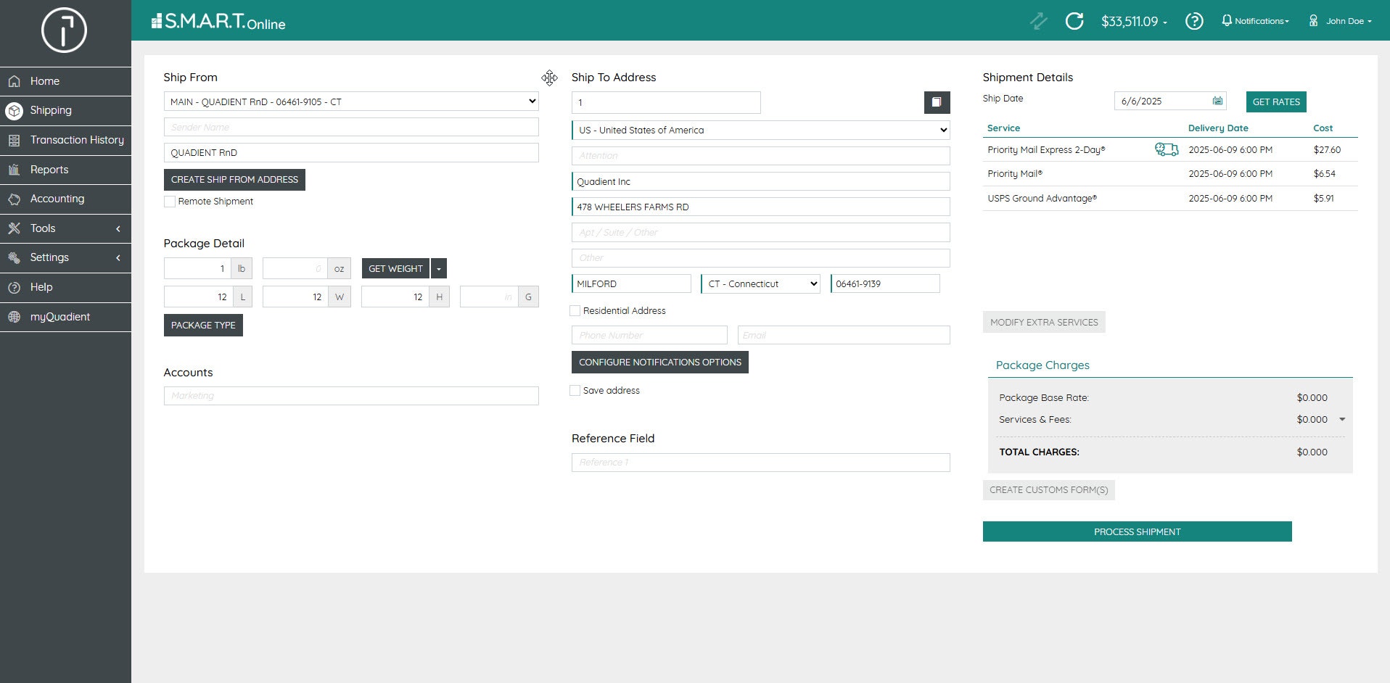Click the Notifications bell icon
The image size is (1390, 683).
pyautogui.click(x=1226, y=20)
